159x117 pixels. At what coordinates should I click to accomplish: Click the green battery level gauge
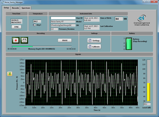click(129, 44)
